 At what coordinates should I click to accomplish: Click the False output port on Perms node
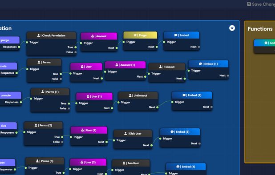coord(61,79)
